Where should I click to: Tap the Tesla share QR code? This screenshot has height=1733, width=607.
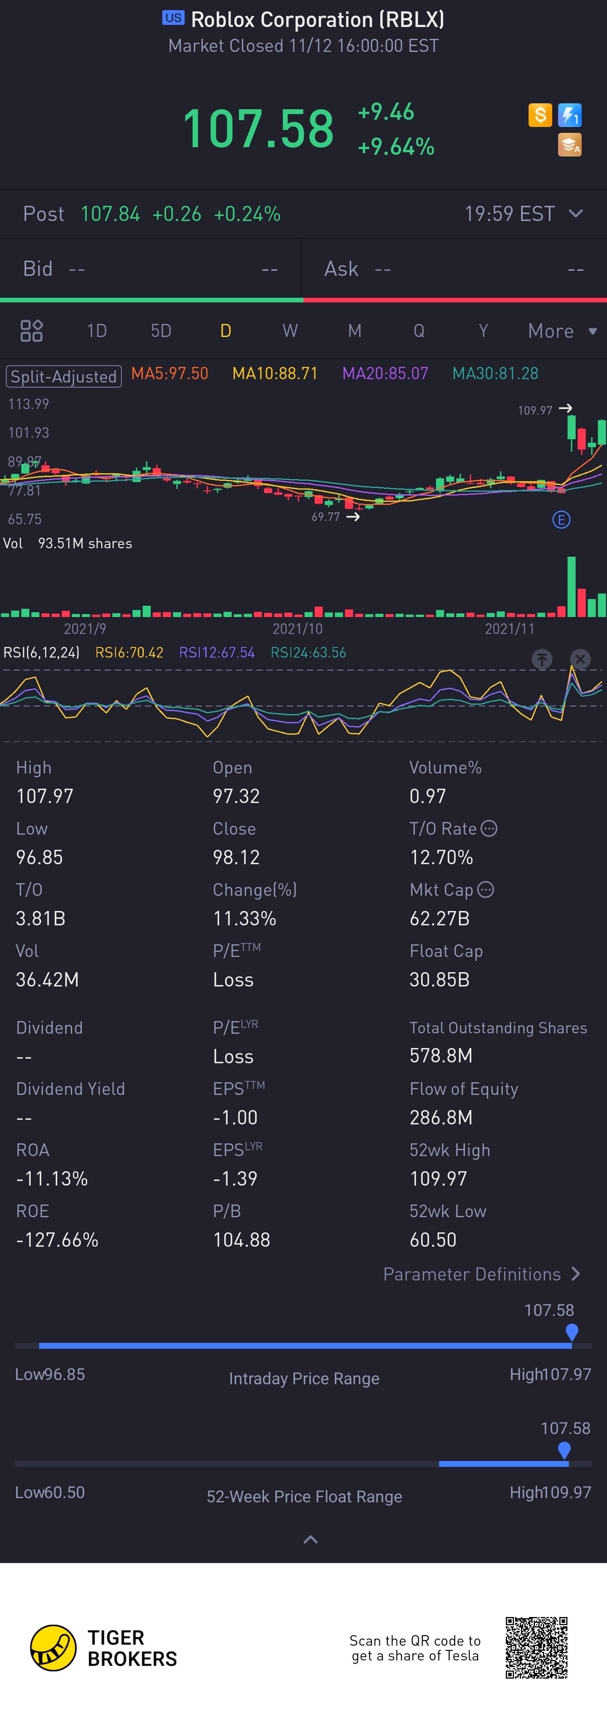pyautogui.click(x=537, y=1647)
